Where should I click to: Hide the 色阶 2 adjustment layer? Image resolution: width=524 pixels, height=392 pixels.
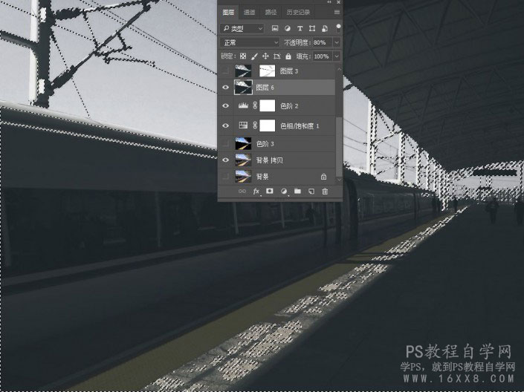225,106
